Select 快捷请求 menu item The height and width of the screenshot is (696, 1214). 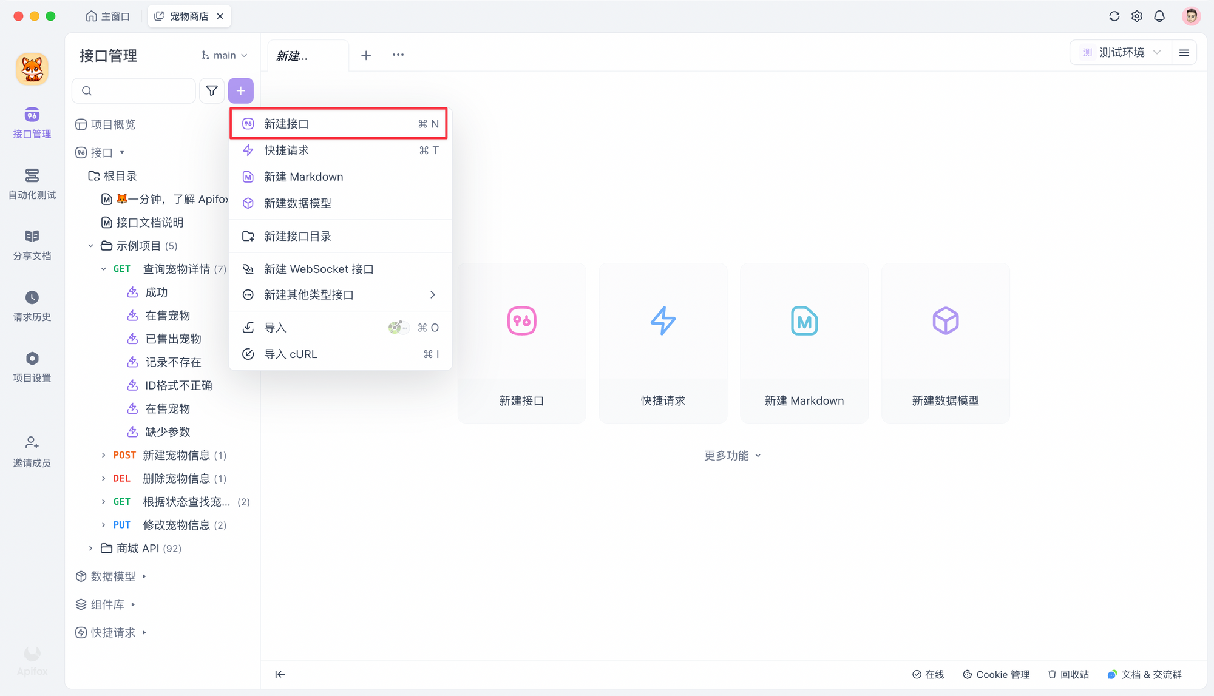click(x=340, y=150)
